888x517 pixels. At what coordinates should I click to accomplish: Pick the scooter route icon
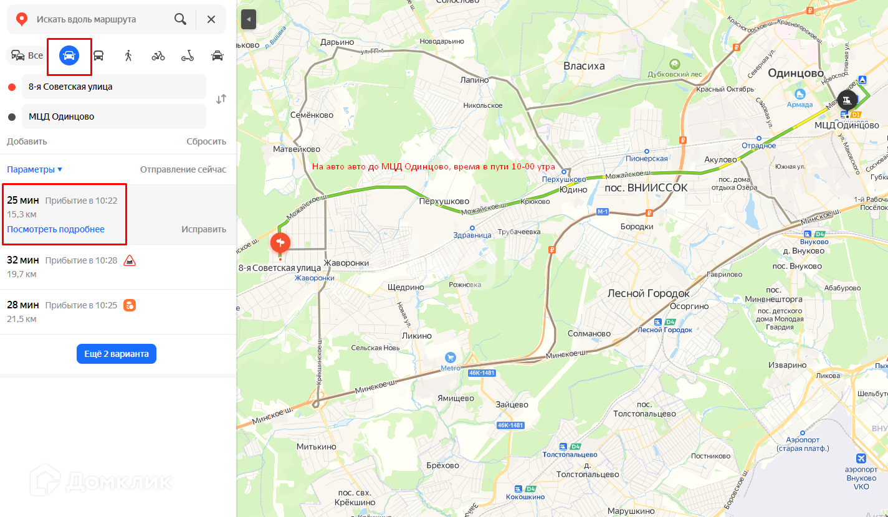(188, 56)
